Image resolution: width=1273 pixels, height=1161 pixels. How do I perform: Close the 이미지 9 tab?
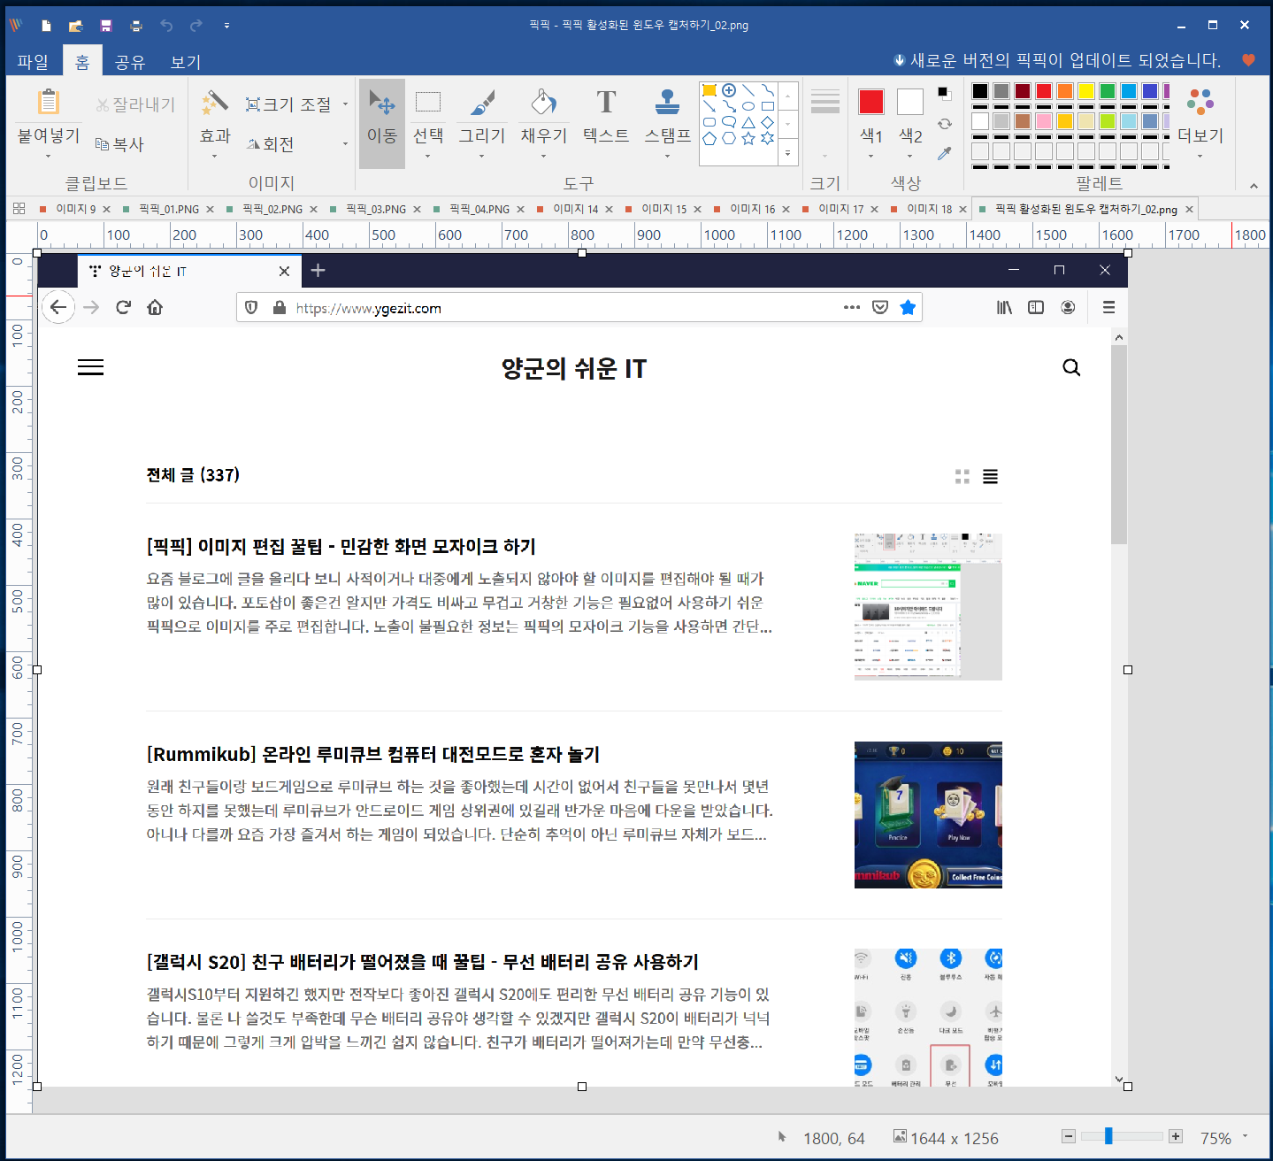[x=106, y=210]
